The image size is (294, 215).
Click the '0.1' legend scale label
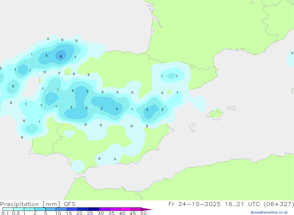(5, 213)
